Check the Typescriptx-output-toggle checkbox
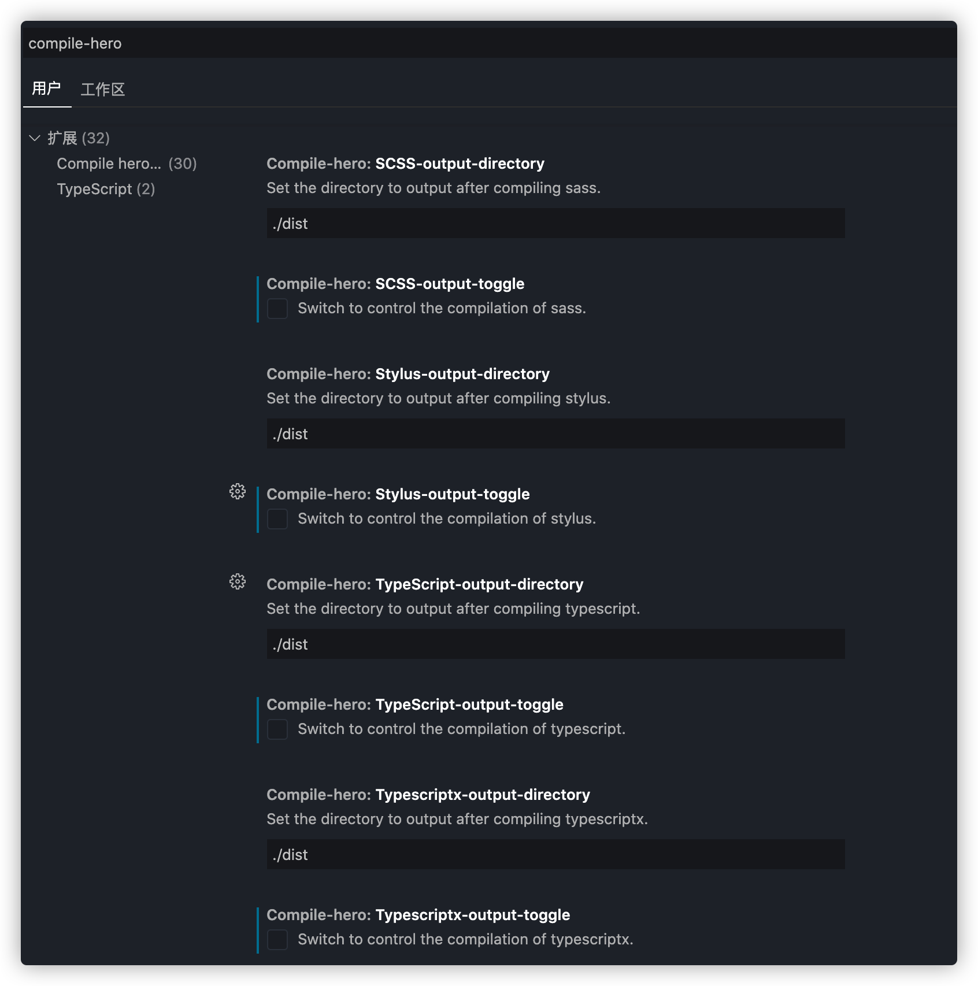 [x=277, y=940]
